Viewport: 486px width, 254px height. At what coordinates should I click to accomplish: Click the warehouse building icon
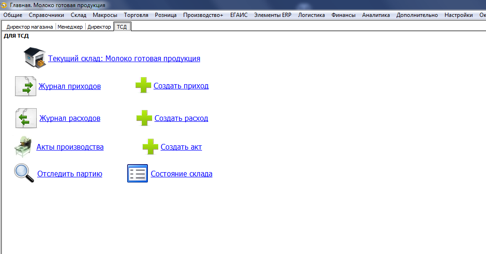pos(35,58)
